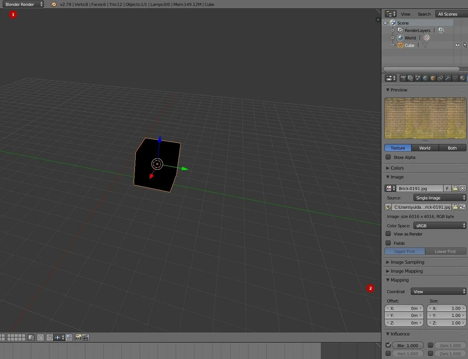This screenshot has height=359, width=468.
Task: Expand the RenderLayers tree item
Action: (x=393, y=30)
